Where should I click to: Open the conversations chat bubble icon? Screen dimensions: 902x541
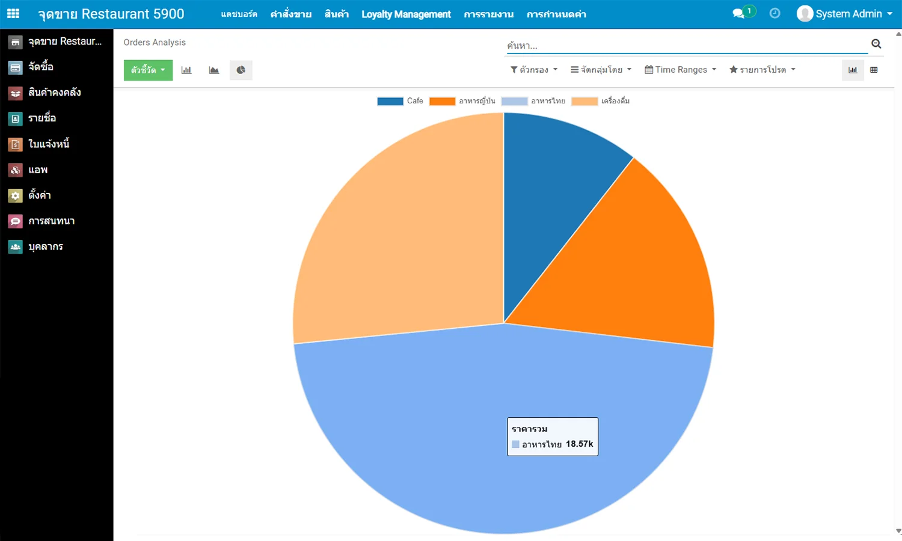738,14
